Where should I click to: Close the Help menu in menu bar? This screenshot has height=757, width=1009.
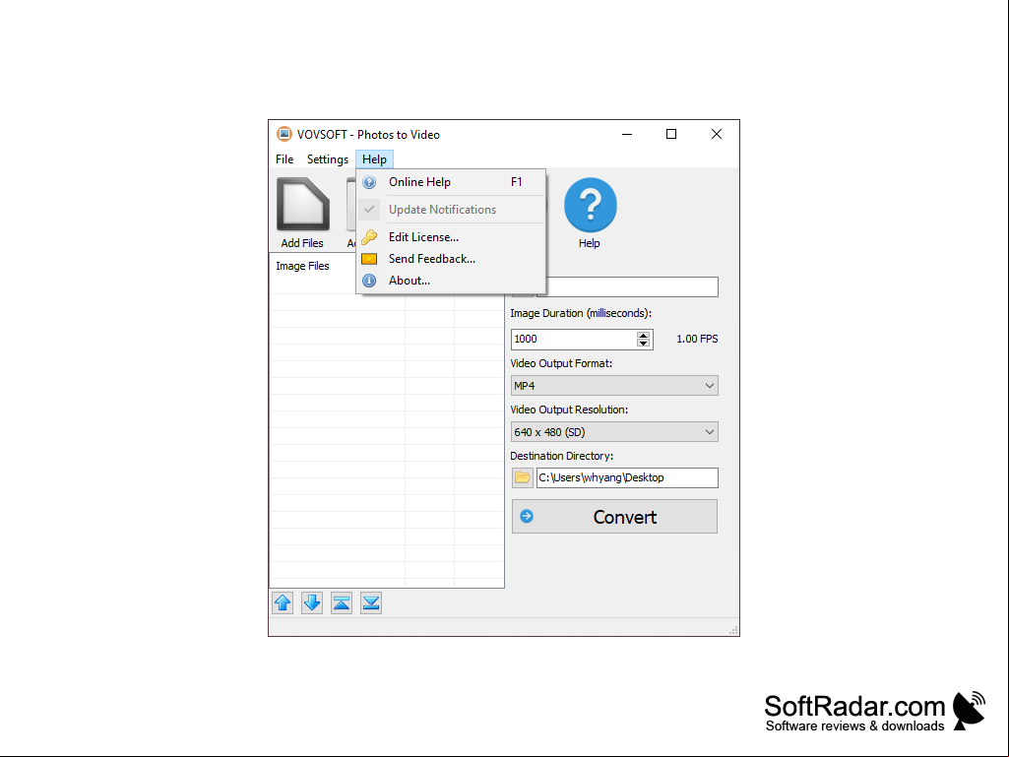pos(374,159)
